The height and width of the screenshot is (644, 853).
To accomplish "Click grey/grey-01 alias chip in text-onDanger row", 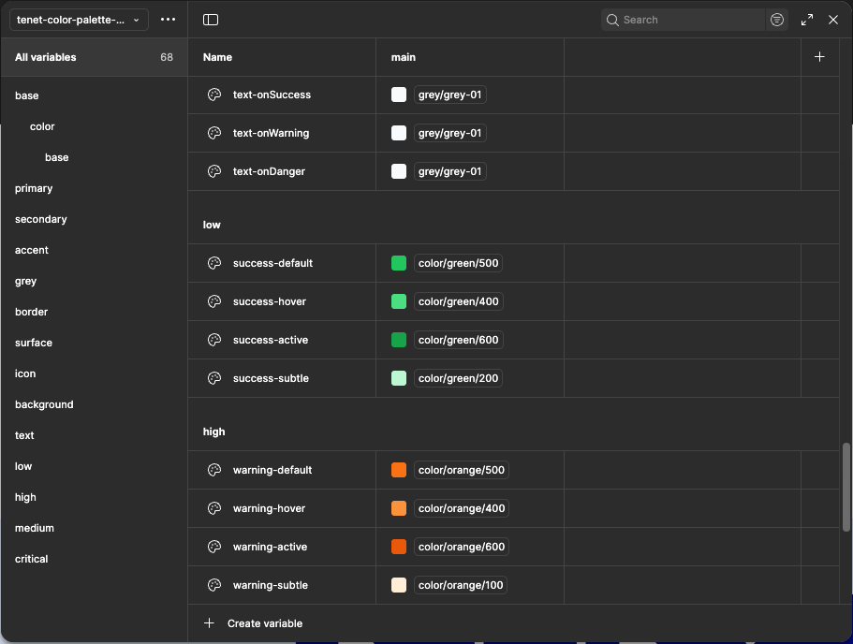I will (449, 171).
